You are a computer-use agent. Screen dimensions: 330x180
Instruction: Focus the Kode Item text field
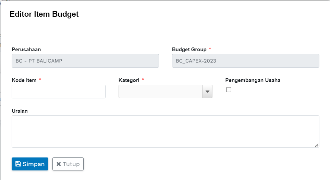[x=59, y=92]
